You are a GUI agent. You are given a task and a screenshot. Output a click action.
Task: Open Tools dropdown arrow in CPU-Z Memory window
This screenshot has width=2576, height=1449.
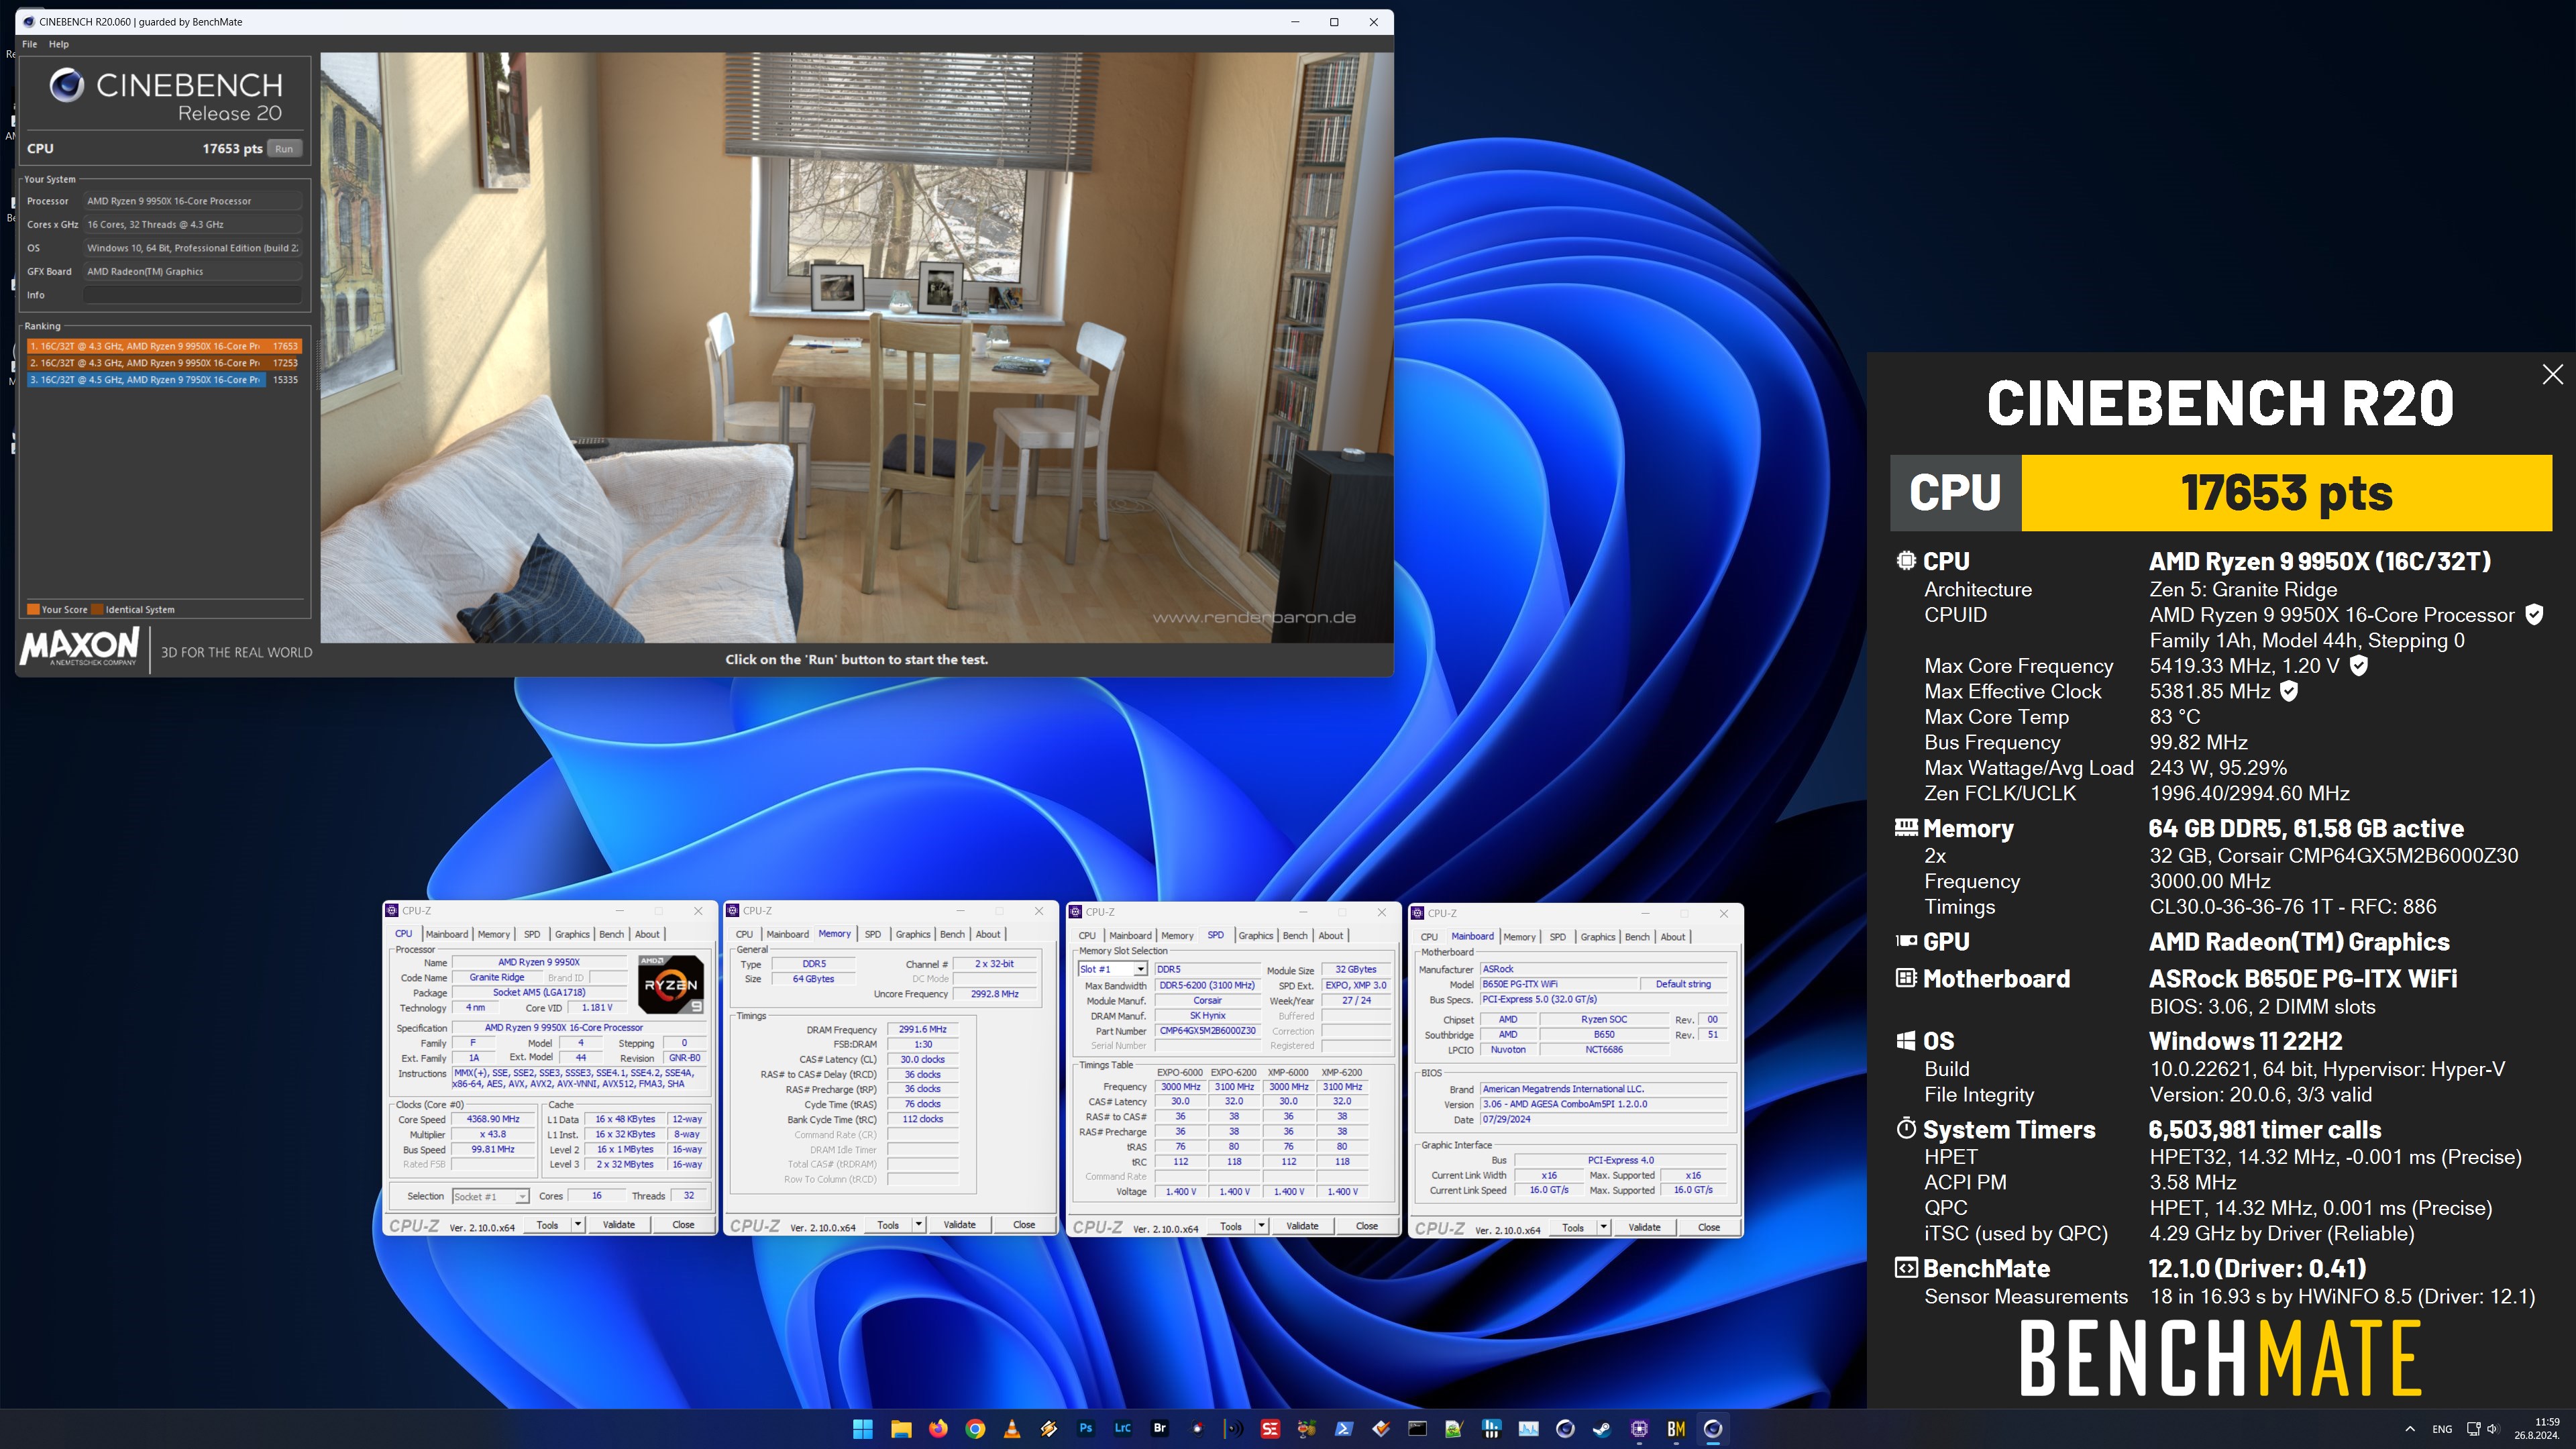pyautogui.click(x=918, y=1224)
